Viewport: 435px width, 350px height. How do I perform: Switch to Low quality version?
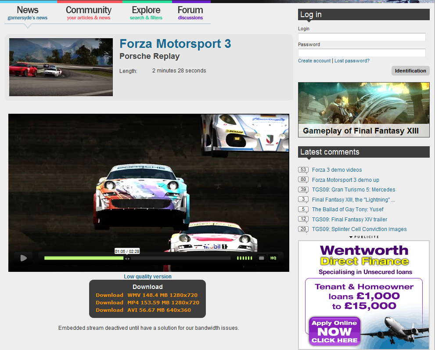[147, 277]
